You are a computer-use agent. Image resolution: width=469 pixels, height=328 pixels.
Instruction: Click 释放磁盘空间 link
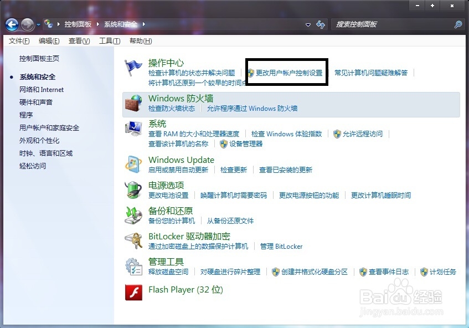pyautogui.click(x=168, y=271)
